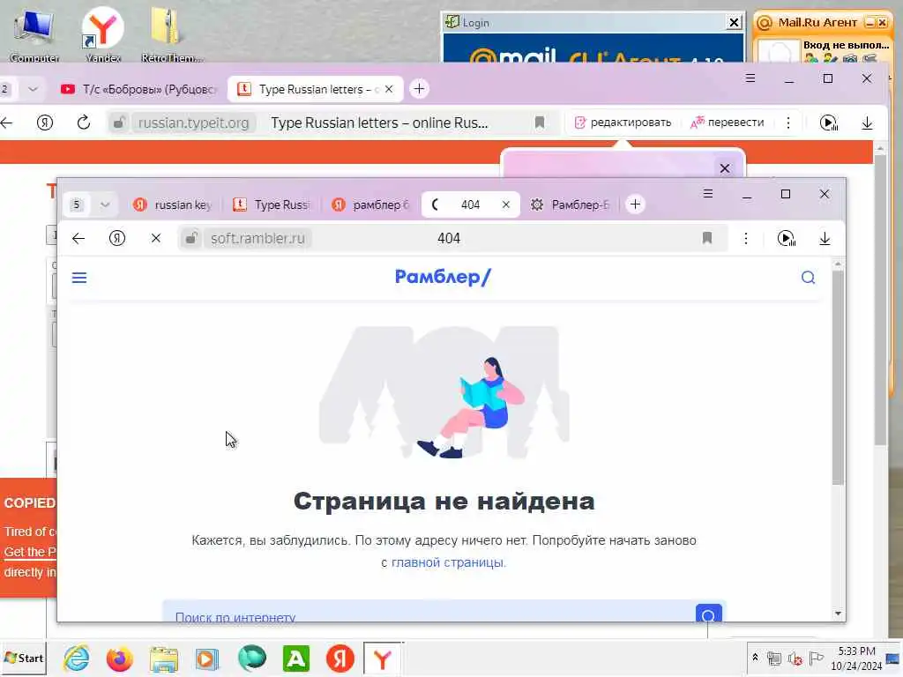Close the Login window

[x=734, y=22]
